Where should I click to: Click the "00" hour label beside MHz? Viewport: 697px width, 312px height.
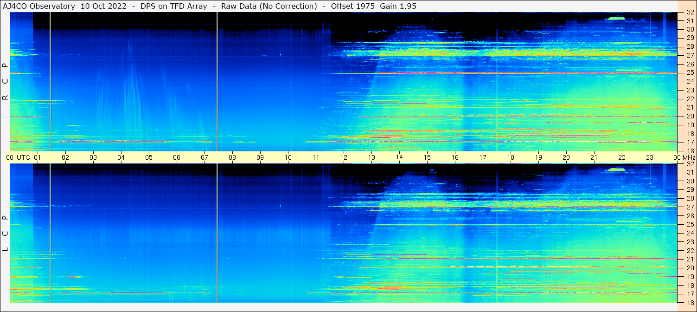677,157
